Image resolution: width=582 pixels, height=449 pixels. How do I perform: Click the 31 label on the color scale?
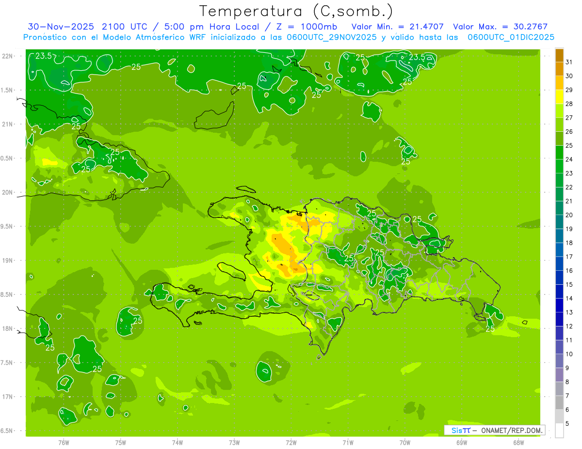click(569, 62)
